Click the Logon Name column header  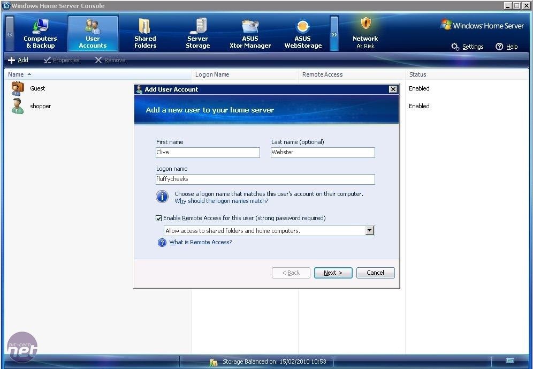click(x=245, y=74)
